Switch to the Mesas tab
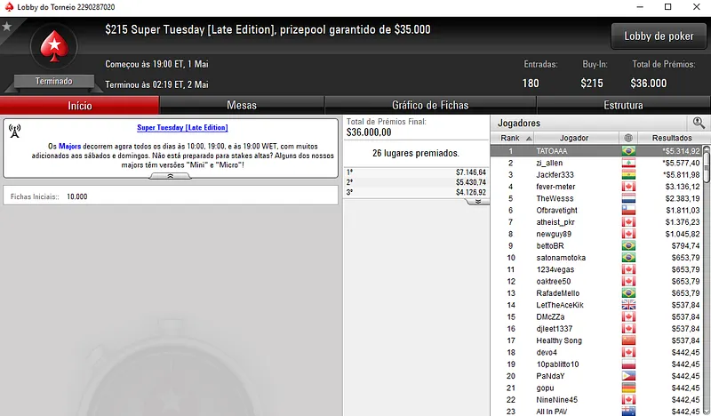Screen dimensions: 711x416 (x=242, y=105)
